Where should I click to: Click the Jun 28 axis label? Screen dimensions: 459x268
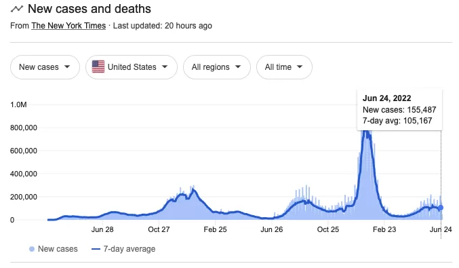(102, 229)
